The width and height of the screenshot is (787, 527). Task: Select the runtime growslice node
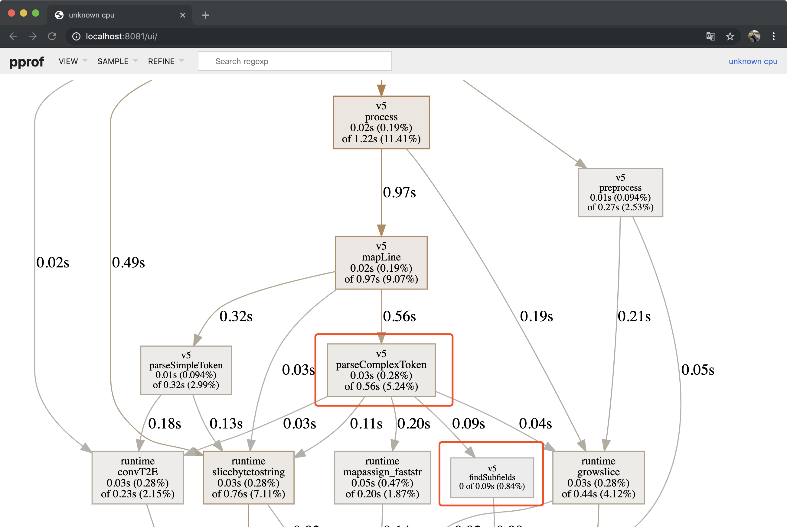click(598, 477)
